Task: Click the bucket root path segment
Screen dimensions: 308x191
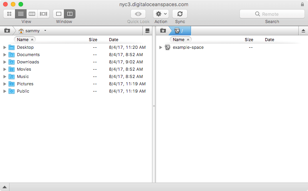Action: [x=180, y=31]
